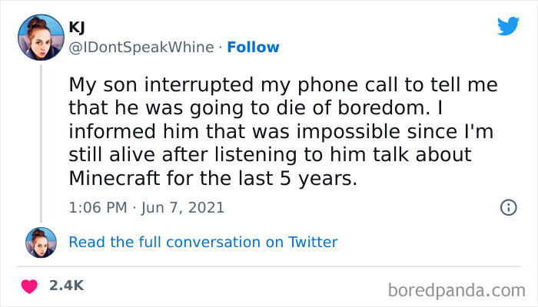Click the small avatar beside conversation link
538x307 pixels.
pos(42,243)
